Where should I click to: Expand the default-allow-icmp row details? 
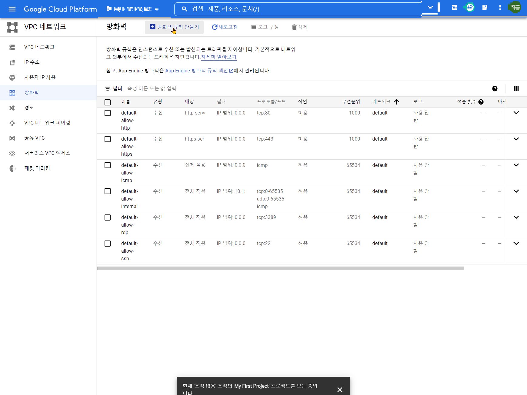pyautogui.click(x=516, y=165)
